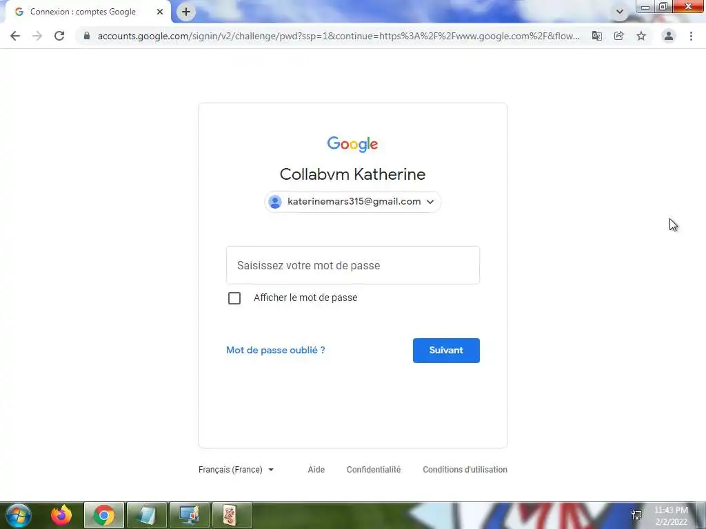Click the forward navigation arrow
The image size is (706, 529).
pyautogui.click(x=37, y=36)
